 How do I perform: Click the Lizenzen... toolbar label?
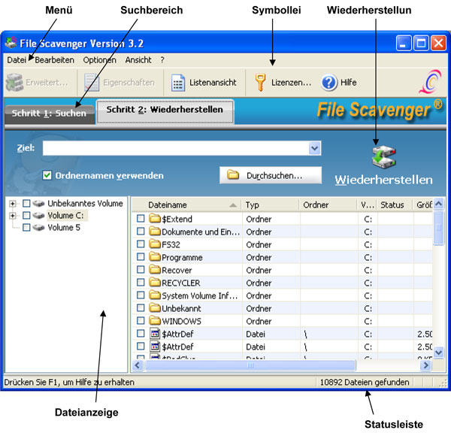click(291, 83)
